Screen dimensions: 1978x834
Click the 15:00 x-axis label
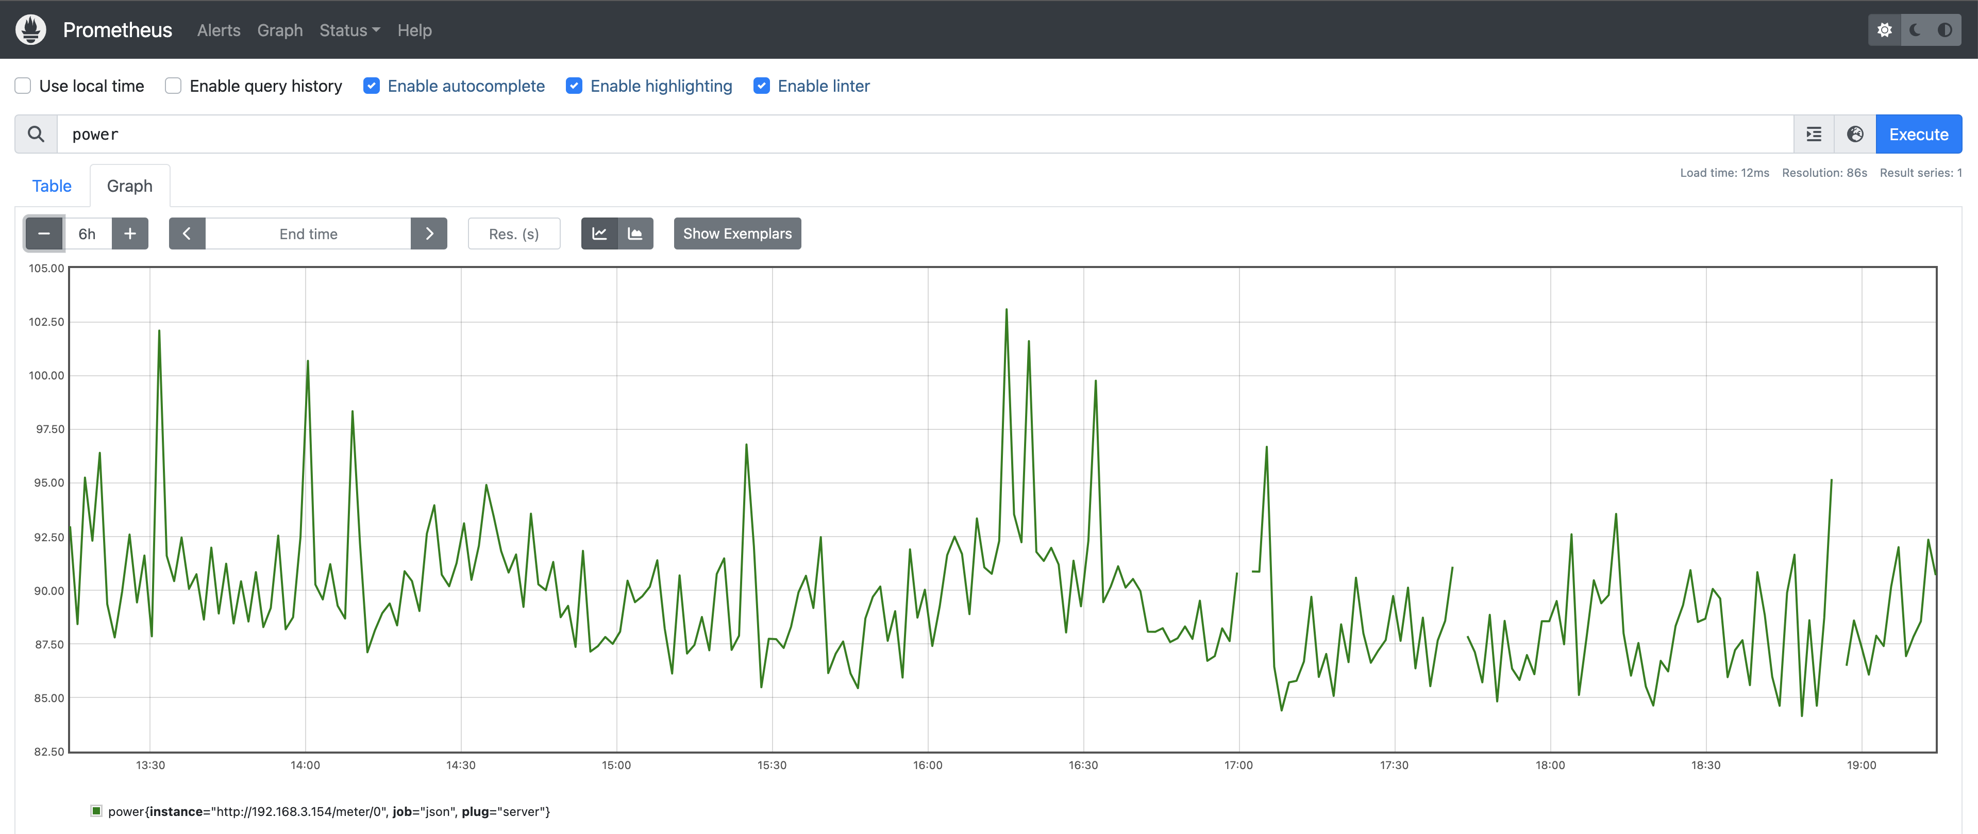[x=616, y=765]
